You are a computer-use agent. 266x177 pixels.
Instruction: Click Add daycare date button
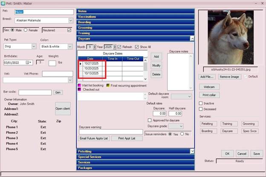156,57
